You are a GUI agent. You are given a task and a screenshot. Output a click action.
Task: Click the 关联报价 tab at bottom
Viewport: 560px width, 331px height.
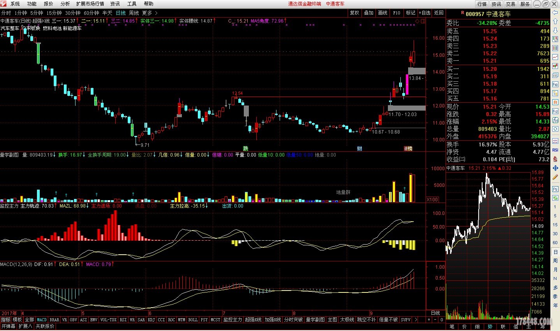(45, 326)
